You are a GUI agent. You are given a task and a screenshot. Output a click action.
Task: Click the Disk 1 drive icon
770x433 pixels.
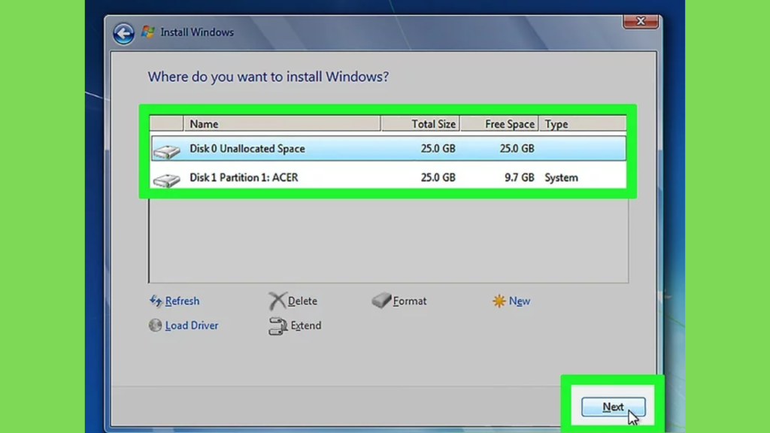(x=166, y=180)
